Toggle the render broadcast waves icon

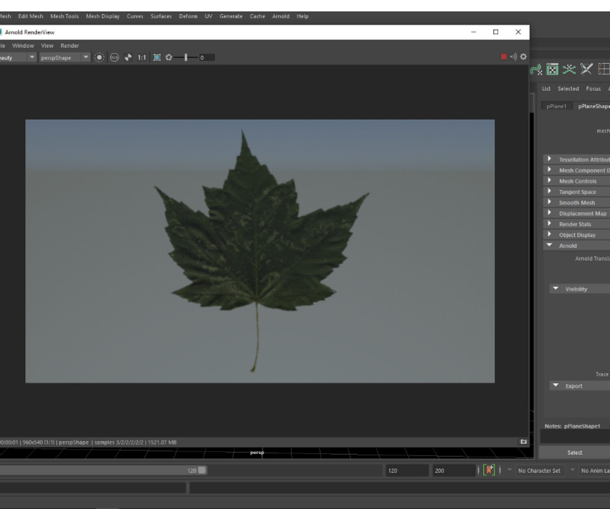coord(514,57)
